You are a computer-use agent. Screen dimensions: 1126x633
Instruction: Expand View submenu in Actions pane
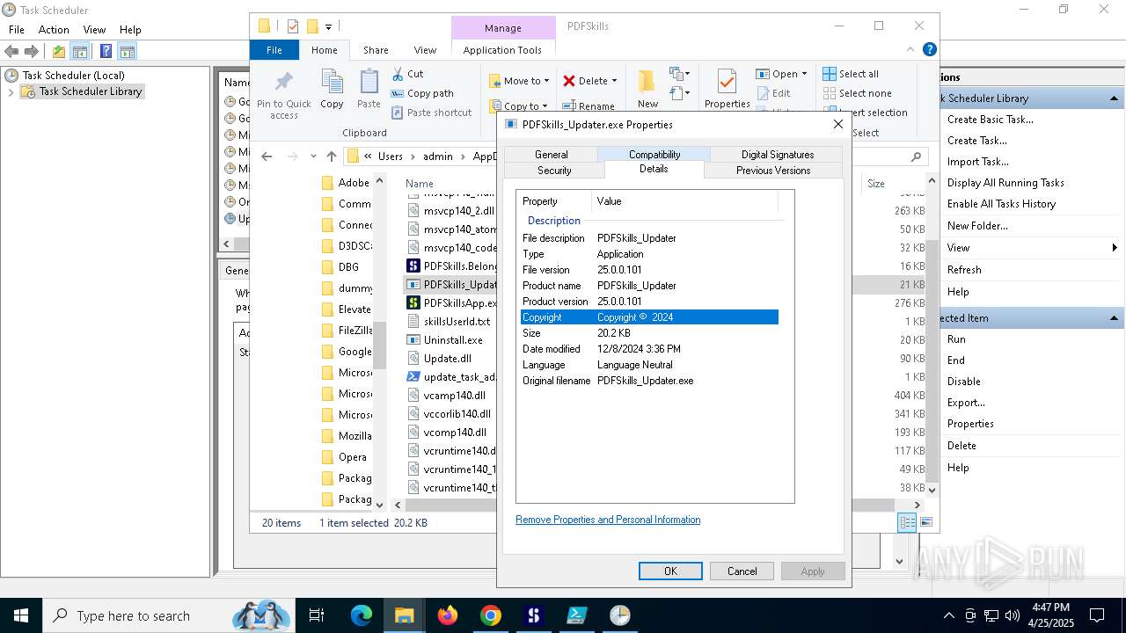pos(1115,248)
